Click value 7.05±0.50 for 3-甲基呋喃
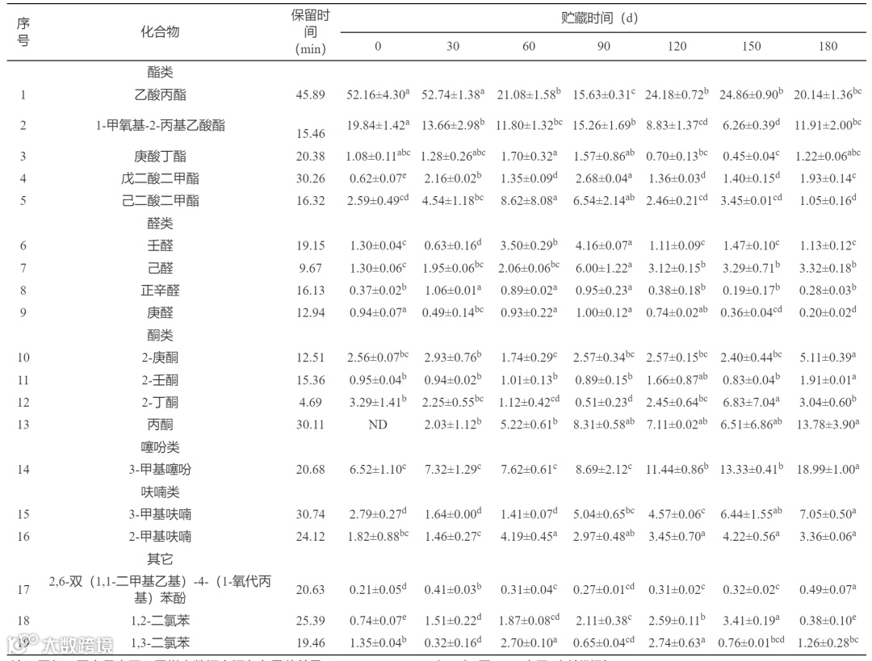The width and height of the screenshot is (872, 661). (x=828, y=513)
